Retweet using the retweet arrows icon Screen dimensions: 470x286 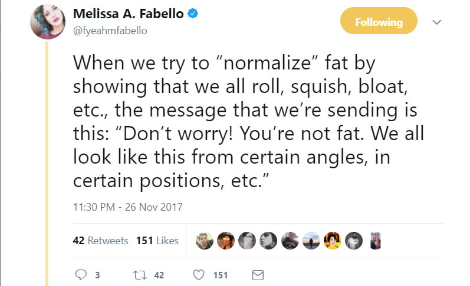tap(140, 275)
